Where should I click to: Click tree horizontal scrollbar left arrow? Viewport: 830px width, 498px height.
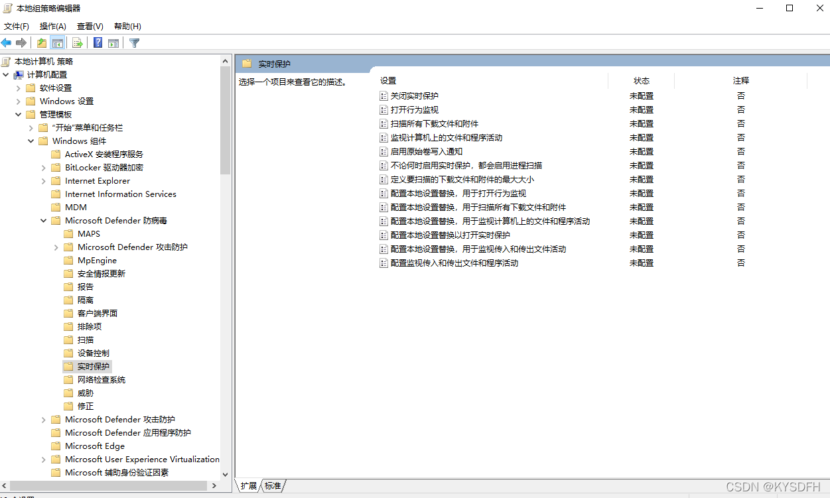[x=5, y=485]
